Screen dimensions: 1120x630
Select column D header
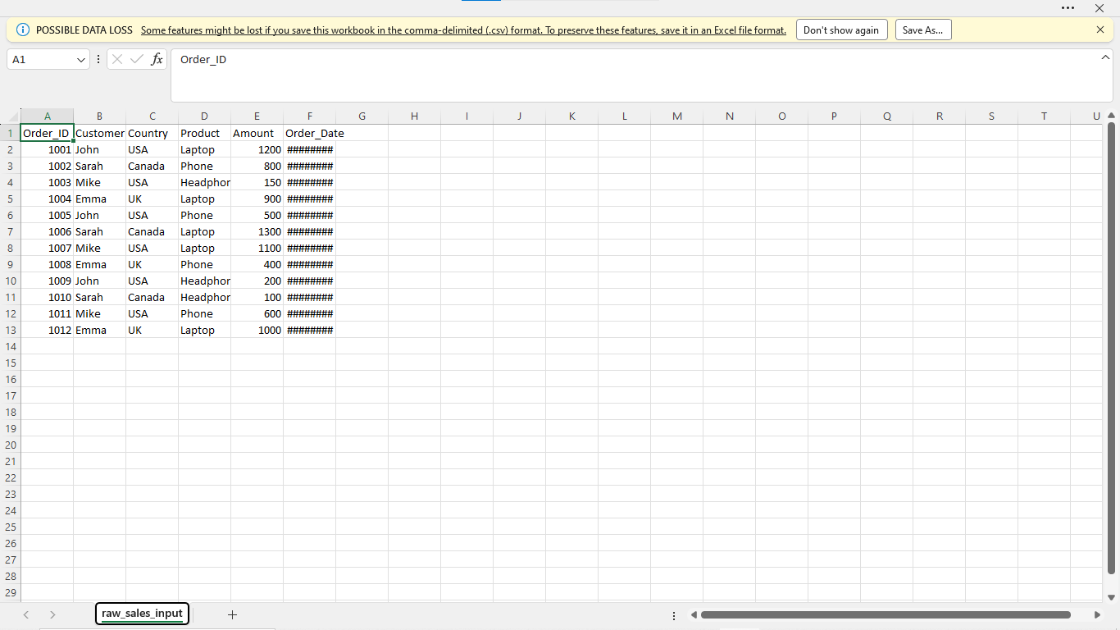coord(205,116)
